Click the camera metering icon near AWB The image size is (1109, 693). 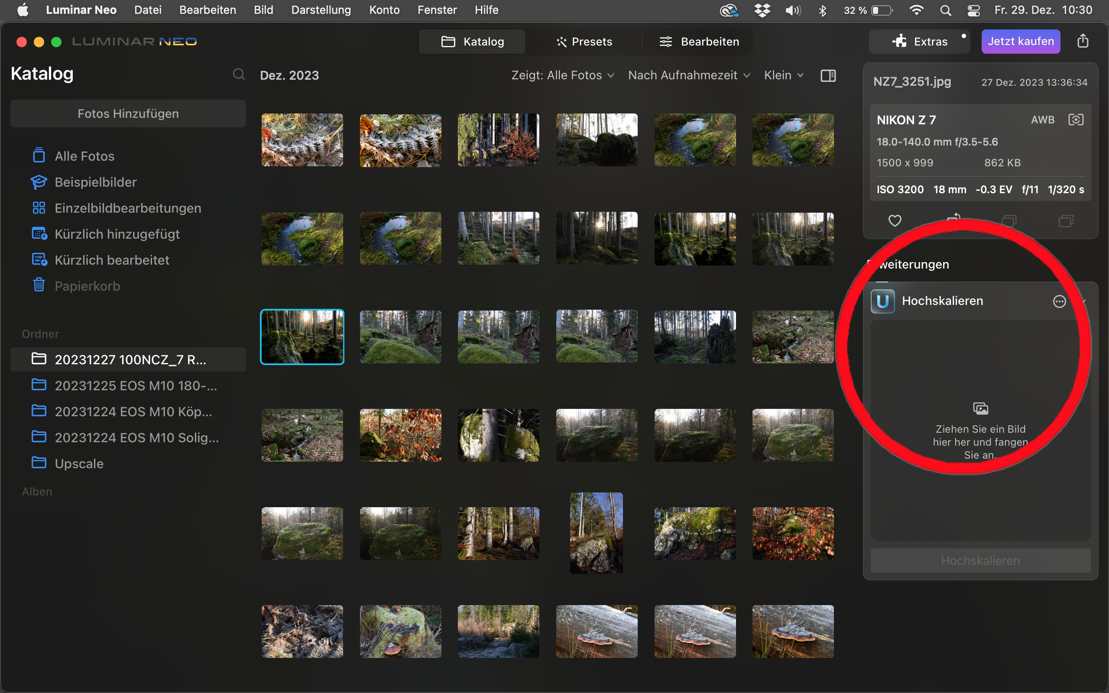1076,120
